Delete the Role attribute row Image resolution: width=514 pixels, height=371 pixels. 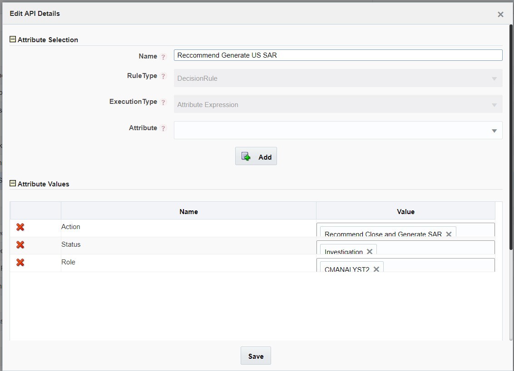coord(20,262)
